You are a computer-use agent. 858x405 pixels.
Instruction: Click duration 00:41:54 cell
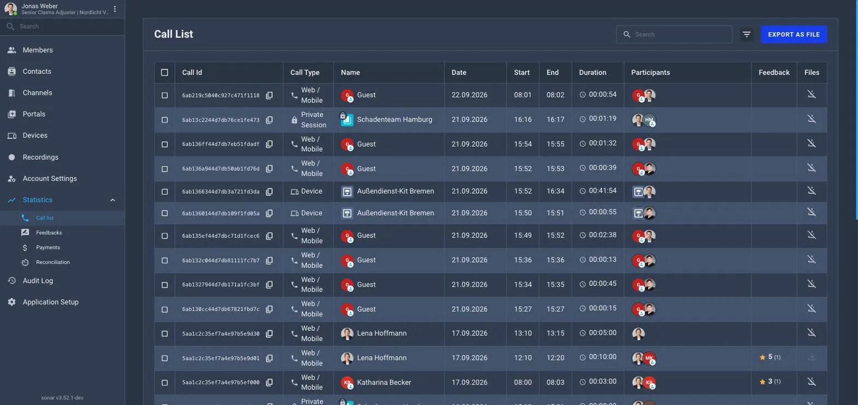pyautogui.click(x=598, y=191)
